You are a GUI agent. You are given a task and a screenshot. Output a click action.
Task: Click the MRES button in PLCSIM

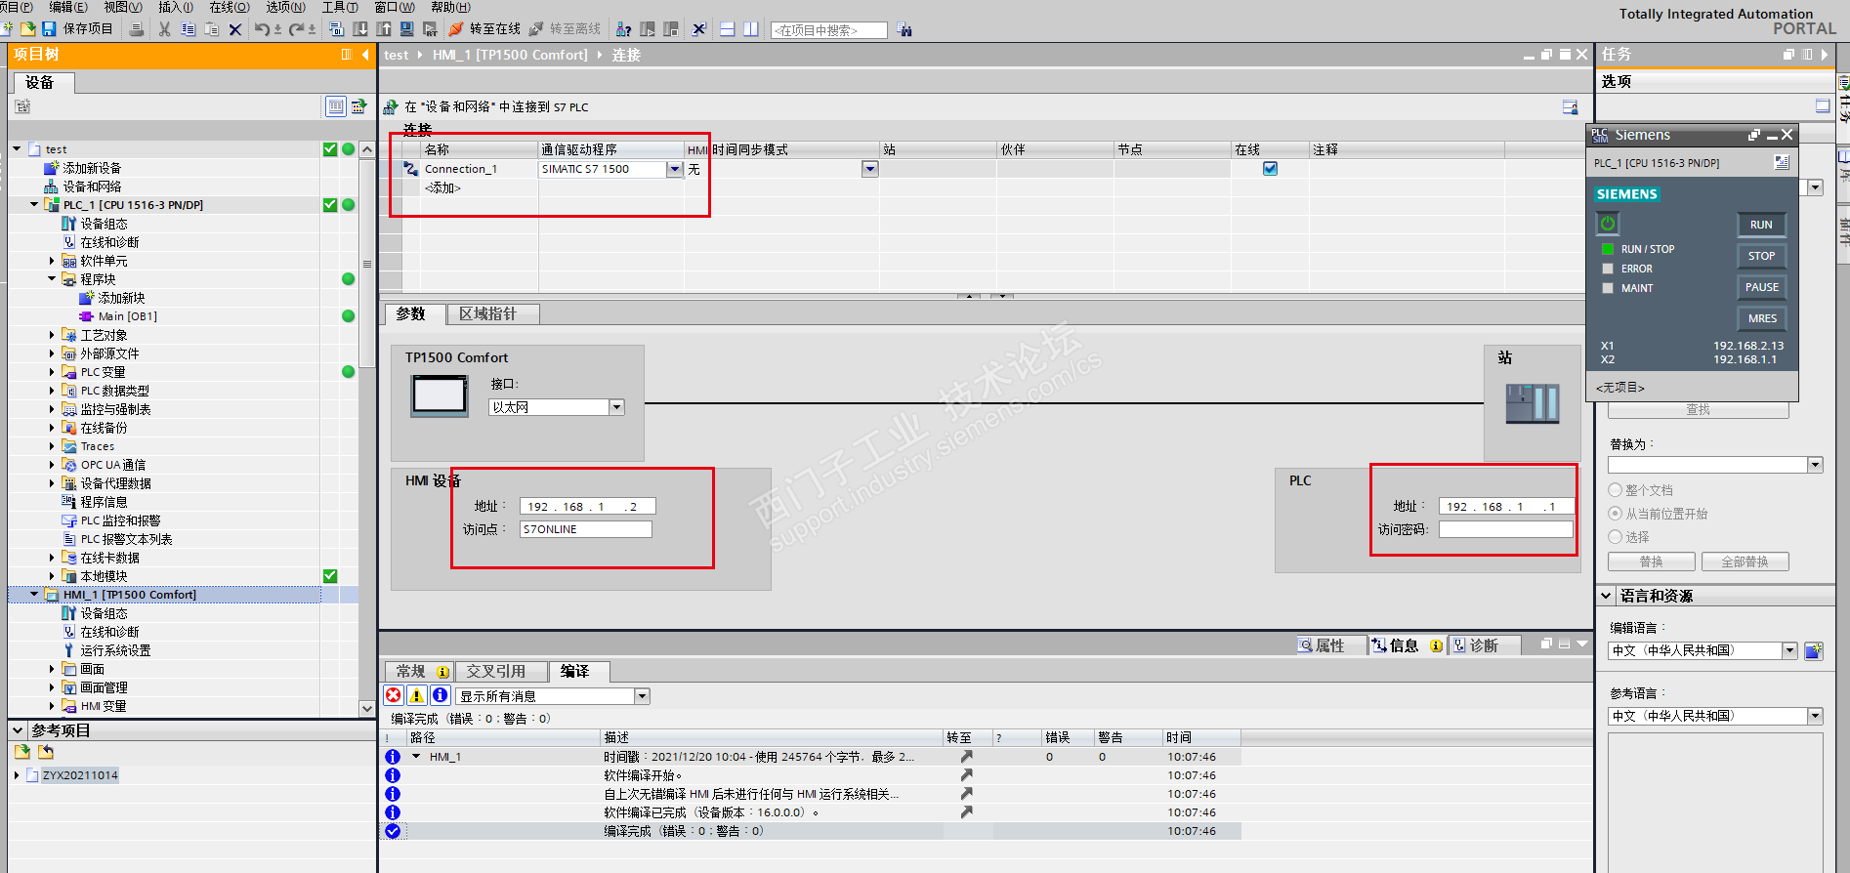tap(1761, 318)
